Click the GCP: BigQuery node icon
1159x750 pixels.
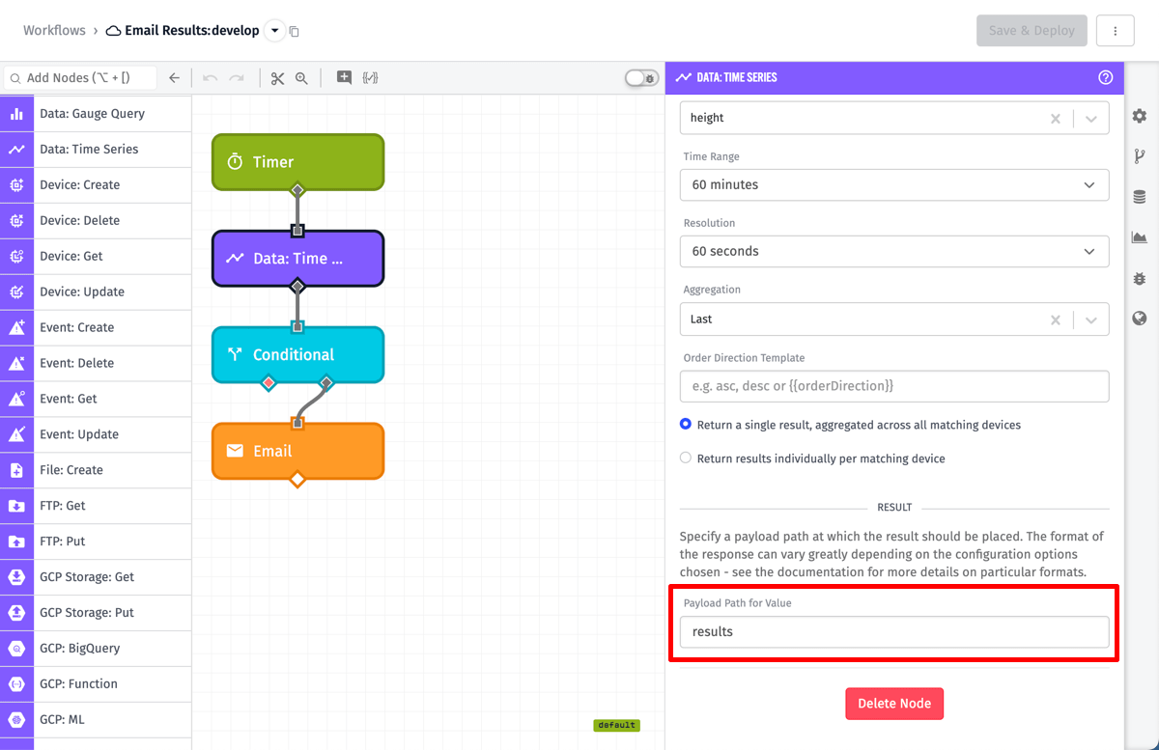[16, 650]
